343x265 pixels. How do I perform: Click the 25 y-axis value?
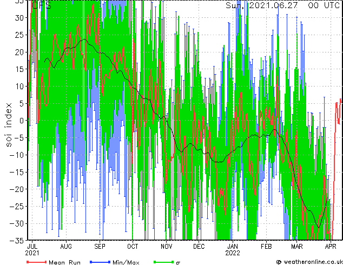tap(19, 35)
